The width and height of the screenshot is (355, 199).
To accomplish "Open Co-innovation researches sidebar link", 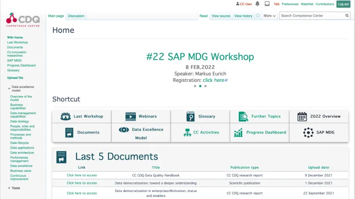I will click(17, 54).
